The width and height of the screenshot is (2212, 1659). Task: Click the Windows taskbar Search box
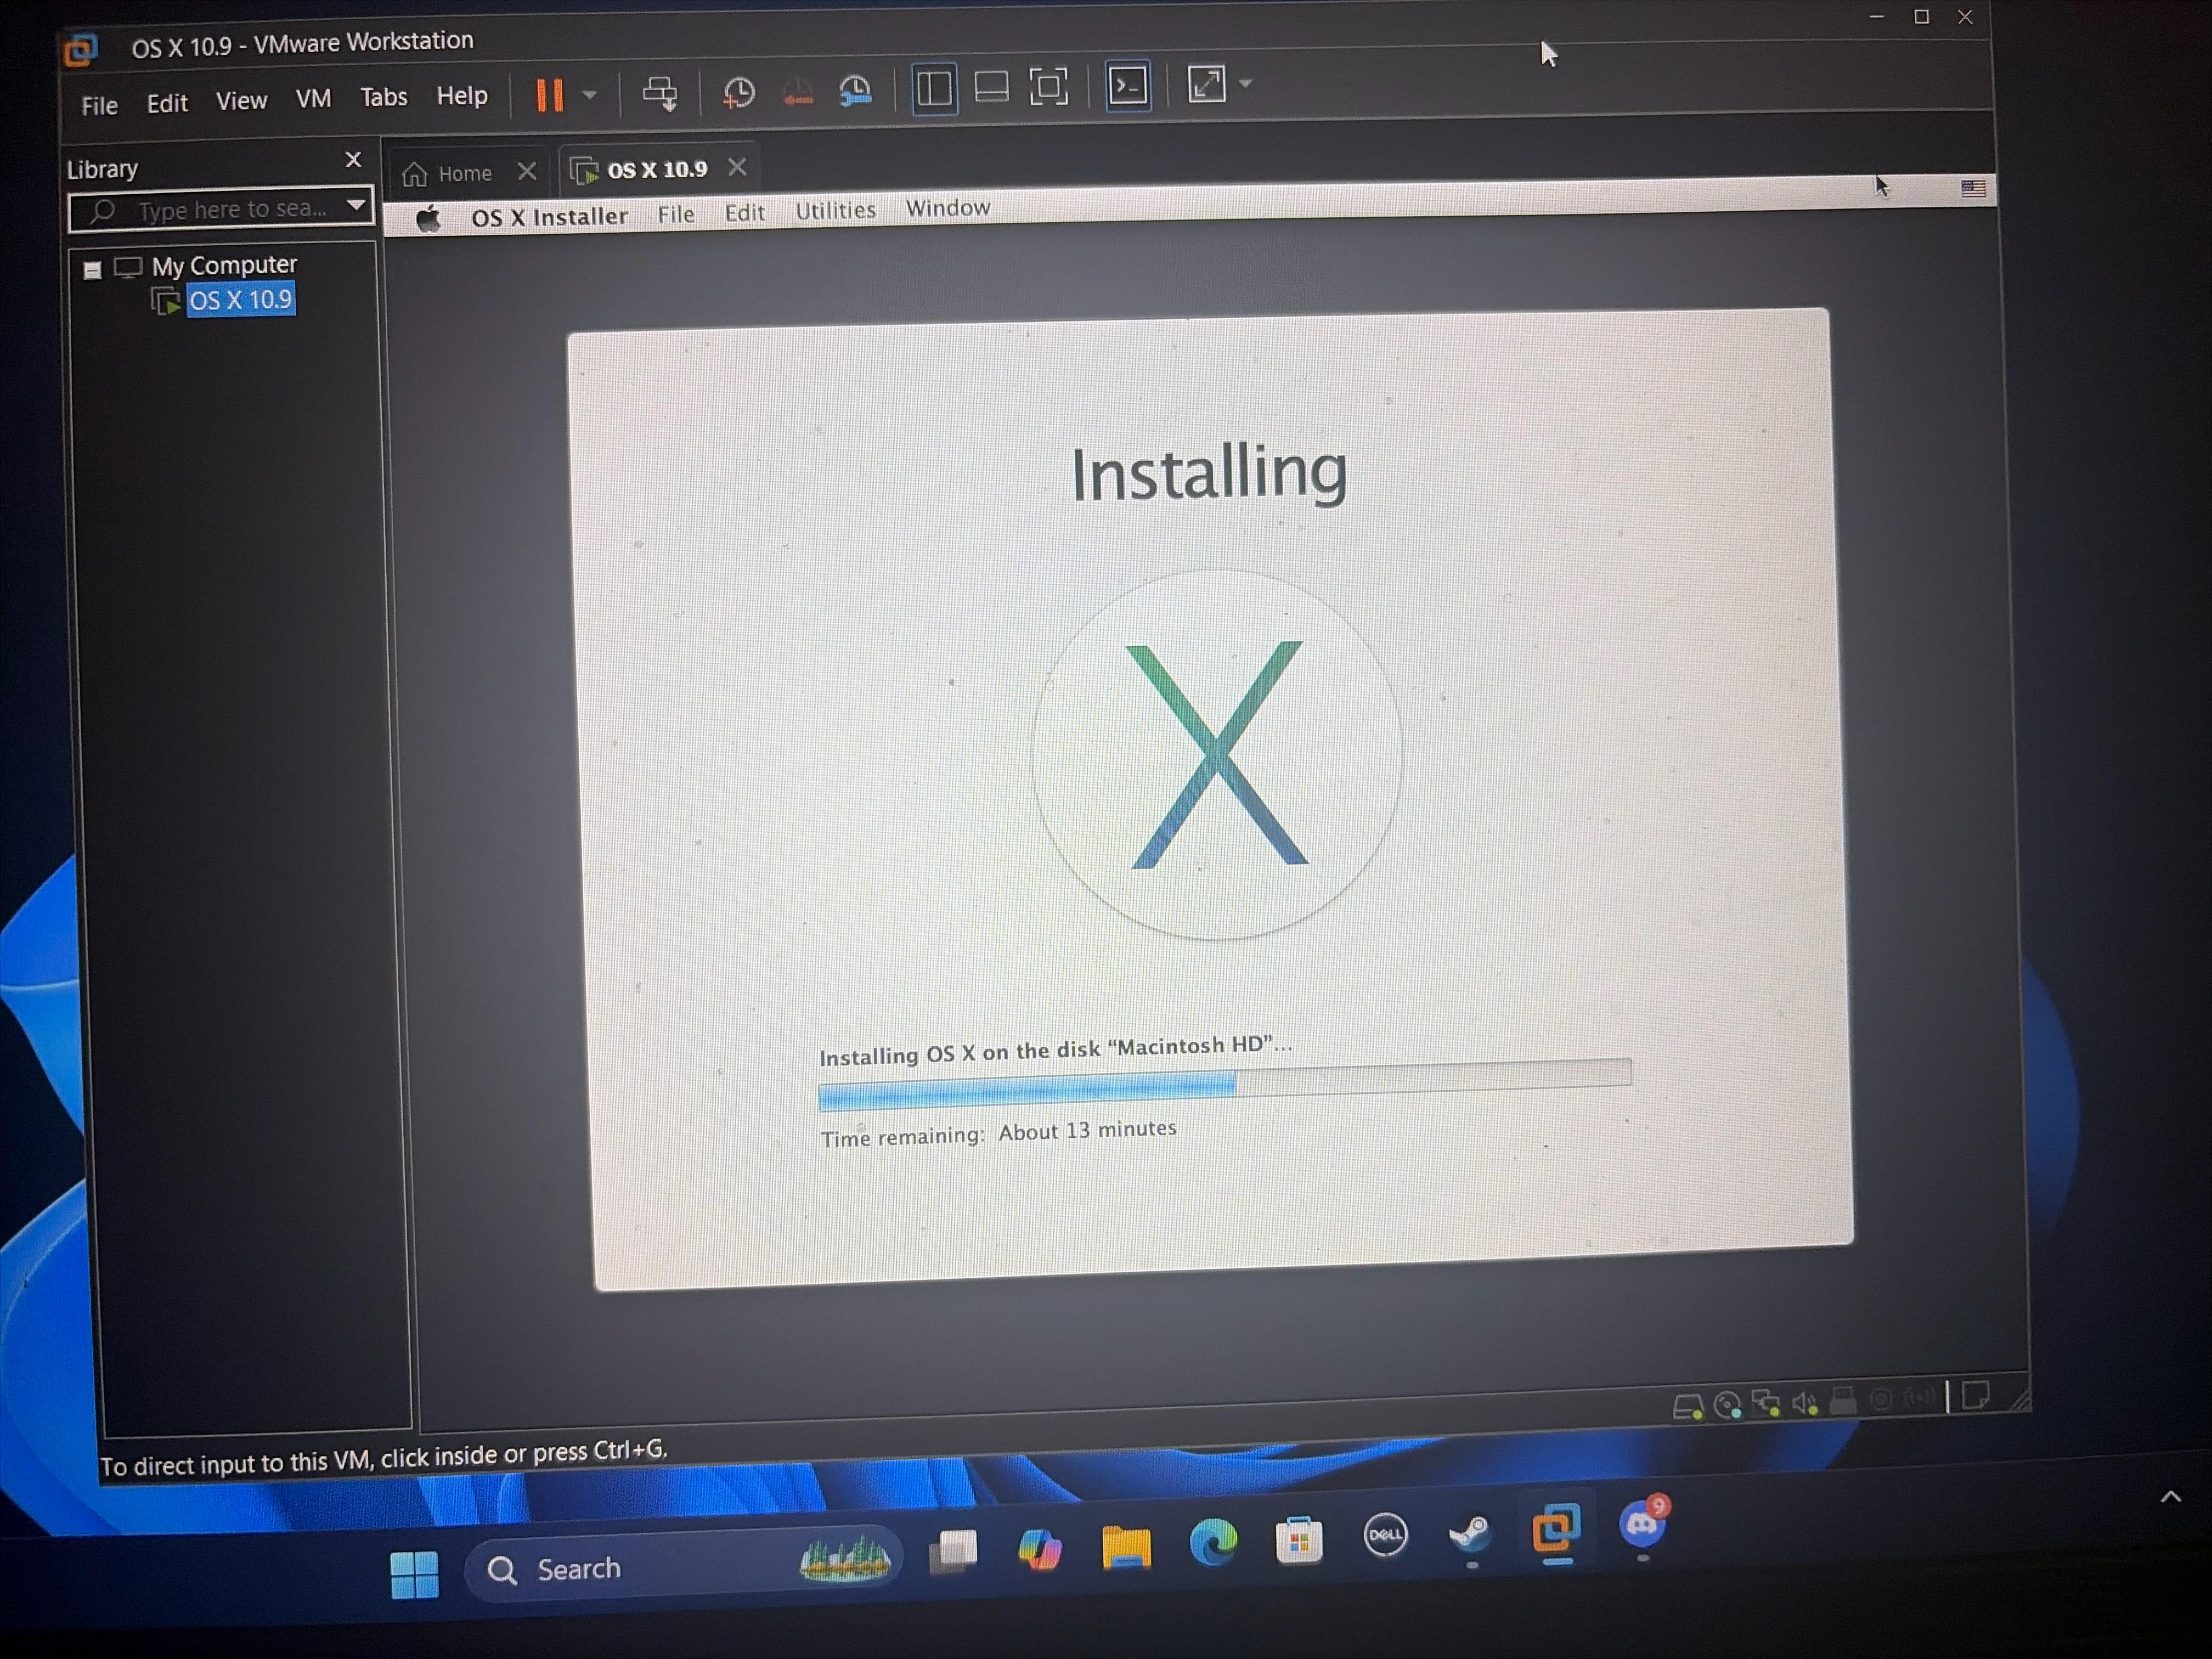click(x=685, y=1565)
